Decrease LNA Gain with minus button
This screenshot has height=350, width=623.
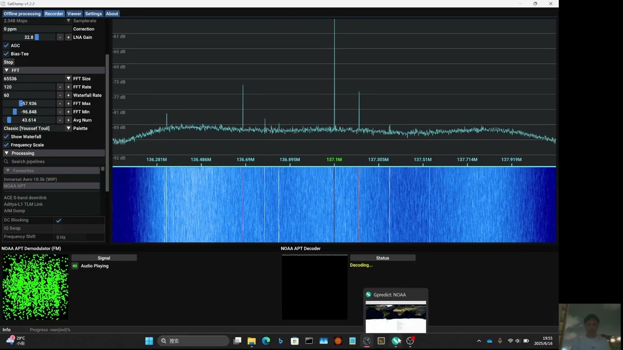point(60,37)
